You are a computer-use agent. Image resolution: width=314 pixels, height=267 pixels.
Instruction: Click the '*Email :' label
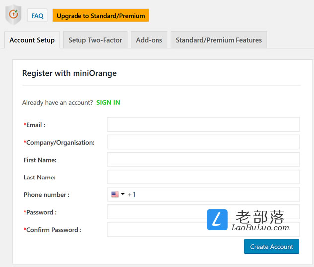[34, 125]
